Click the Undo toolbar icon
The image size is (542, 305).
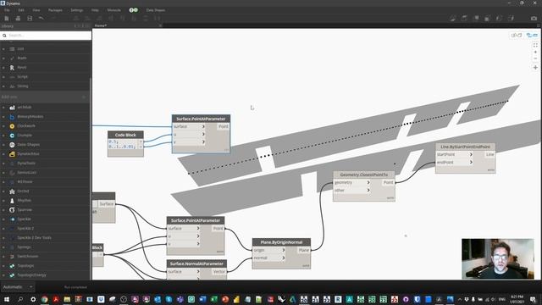(41, 19)
